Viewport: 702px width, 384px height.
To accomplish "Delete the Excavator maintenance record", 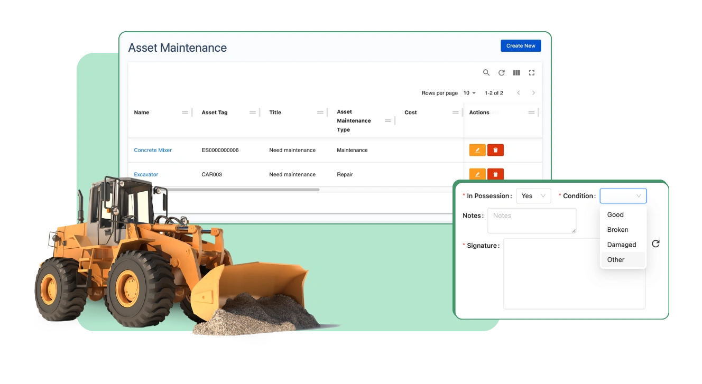I will pos(495,174).
